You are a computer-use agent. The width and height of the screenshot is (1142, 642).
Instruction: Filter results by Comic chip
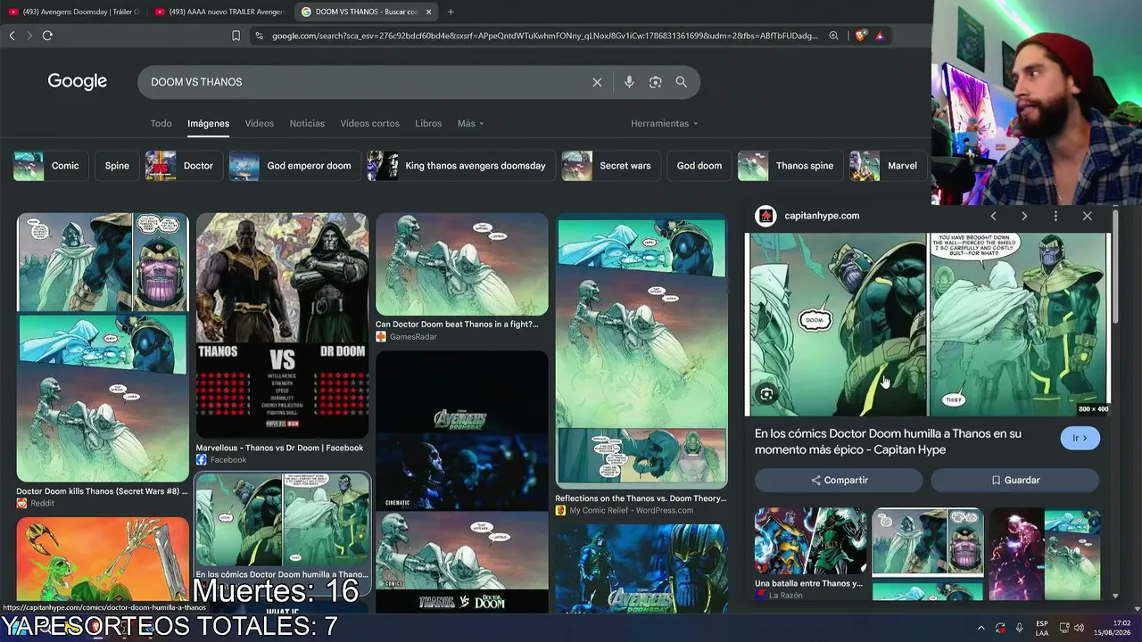(50, 166)
